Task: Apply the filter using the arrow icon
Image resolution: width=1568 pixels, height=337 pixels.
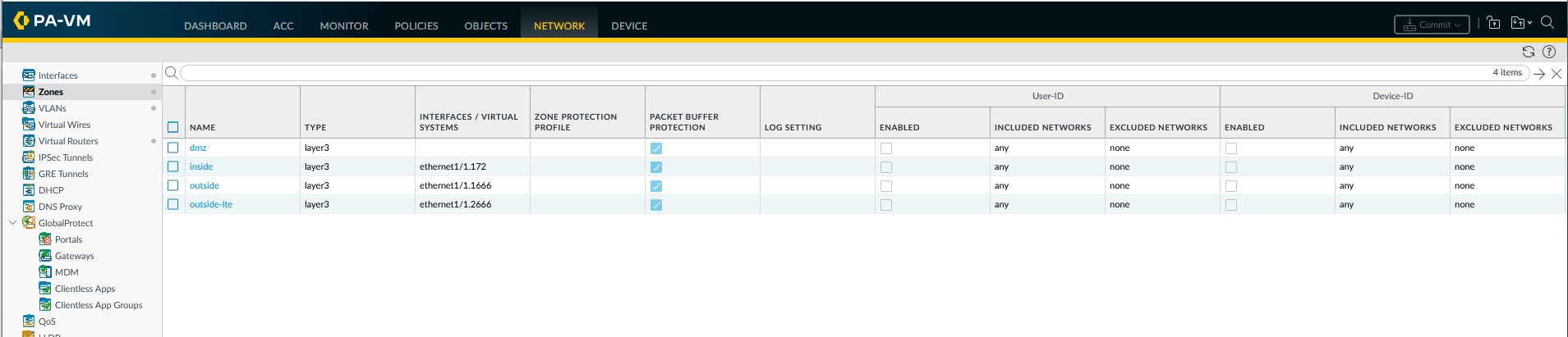Action: pos(1539,74)
